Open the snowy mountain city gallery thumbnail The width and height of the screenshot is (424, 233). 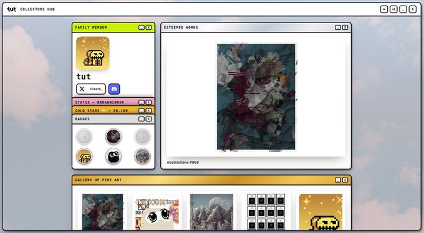pos(211,212)
